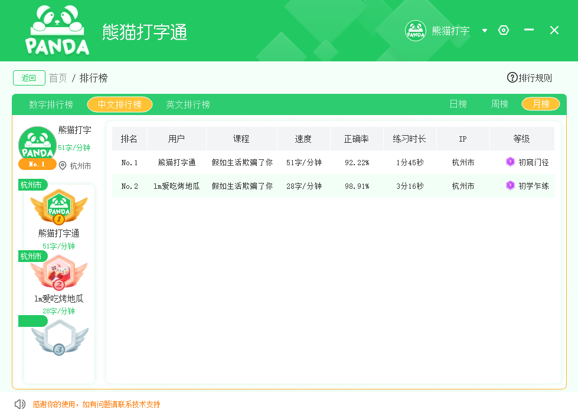The height and width of the screenshot is (416, 578).
Task: Click the 课程 column header
Action: point(241,139)
